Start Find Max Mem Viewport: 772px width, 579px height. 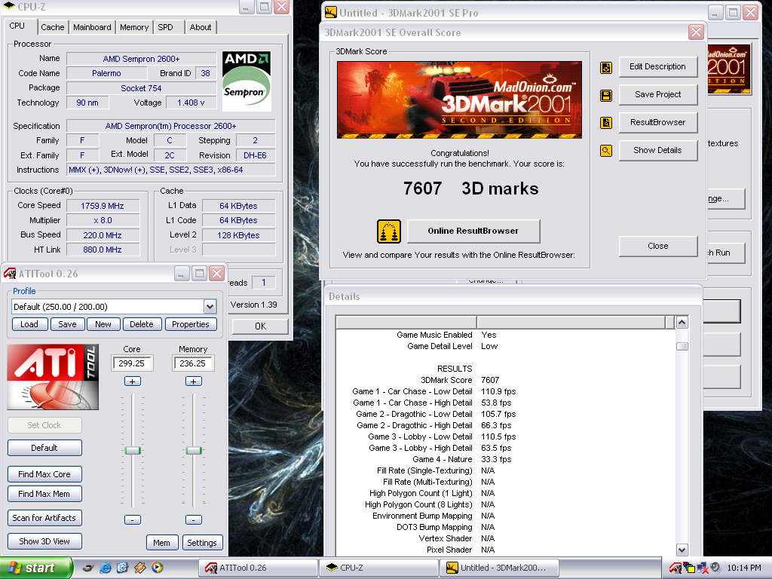[x=44, y=494]
